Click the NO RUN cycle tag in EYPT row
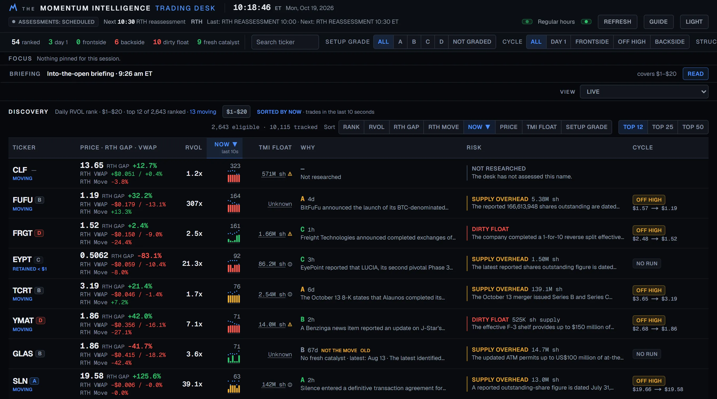This screenshot has width=717, height=399. 647,263
